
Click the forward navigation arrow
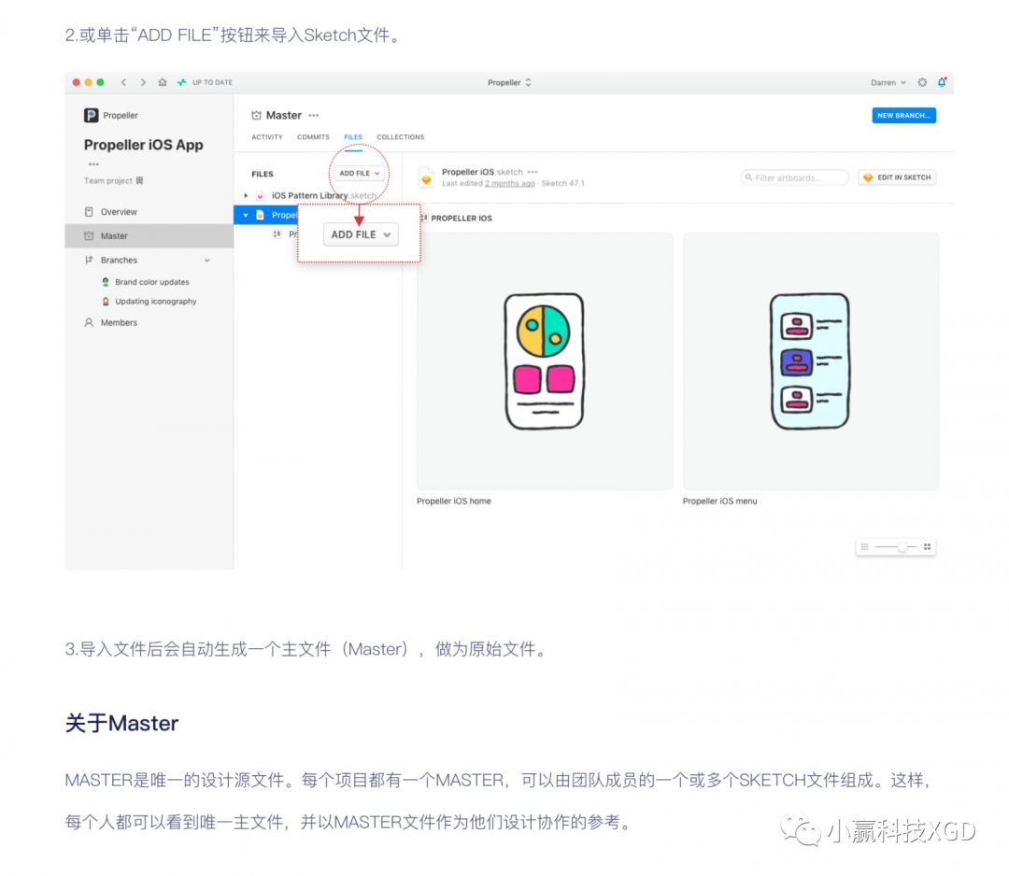click(143, 82)
